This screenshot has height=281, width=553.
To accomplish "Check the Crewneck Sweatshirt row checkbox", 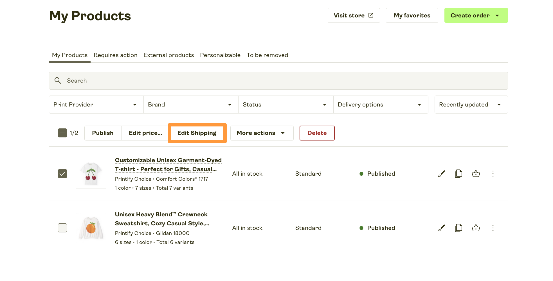I will tap(62, 228).
